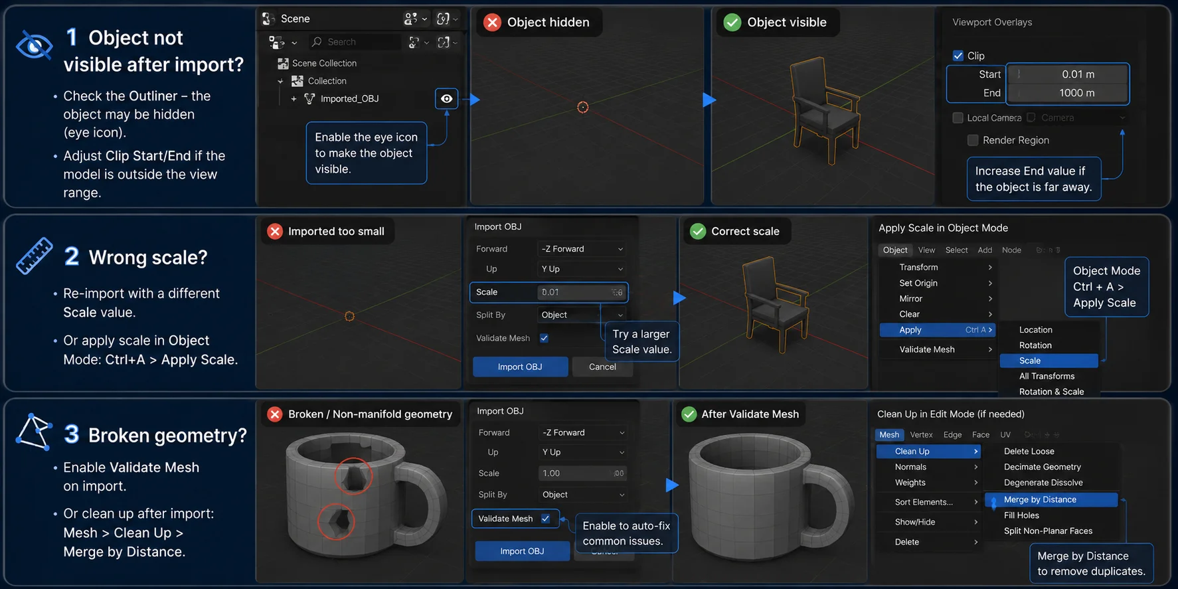Open the Apply submenu entry
The height and width of the screenshot is (589, 1178).
point(938,330)
